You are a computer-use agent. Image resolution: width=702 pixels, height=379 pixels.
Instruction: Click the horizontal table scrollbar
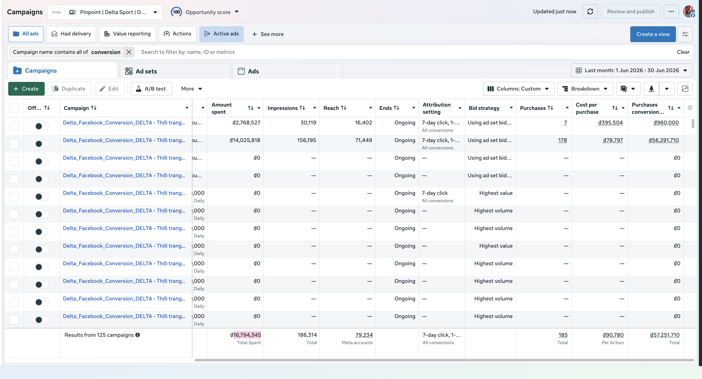coord(444,360)
